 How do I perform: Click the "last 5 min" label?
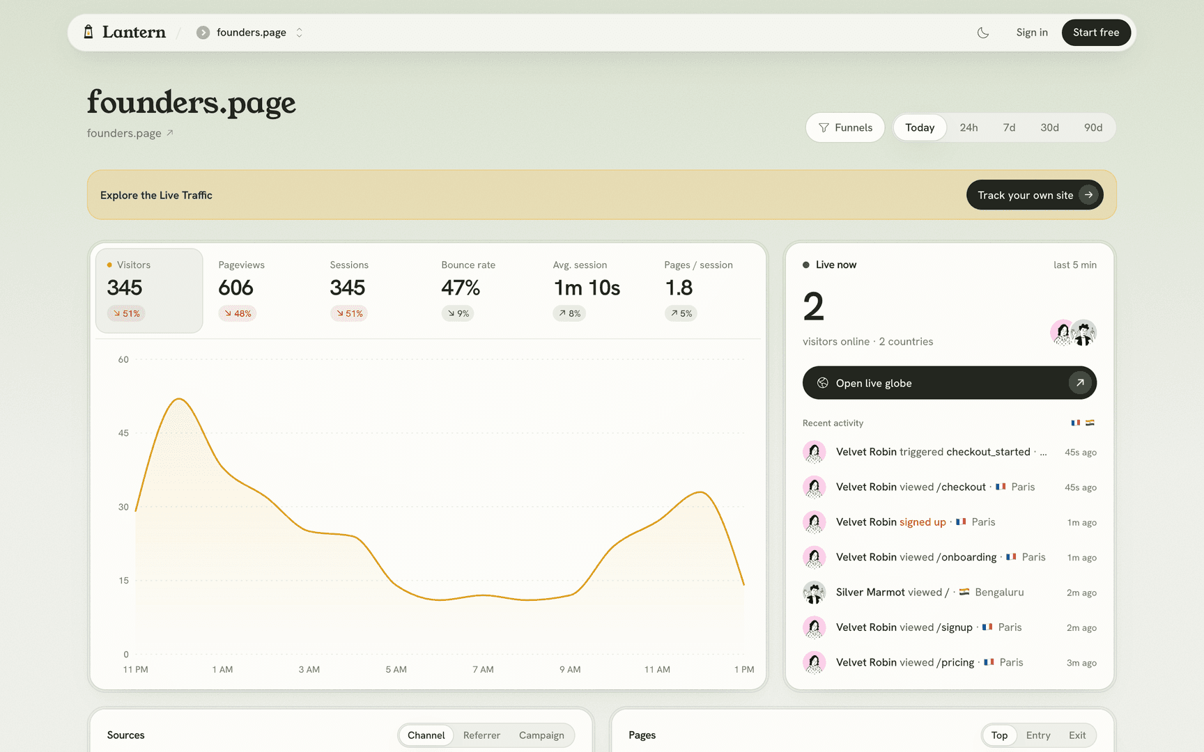coord(1075,265)
